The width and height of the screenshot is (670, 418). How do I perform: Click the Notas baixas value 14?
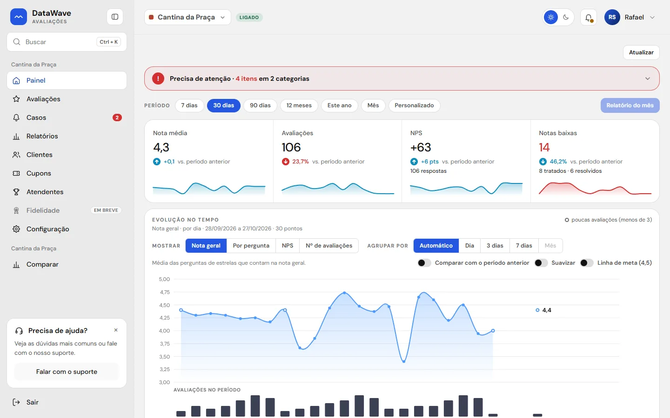coord(544,147)
